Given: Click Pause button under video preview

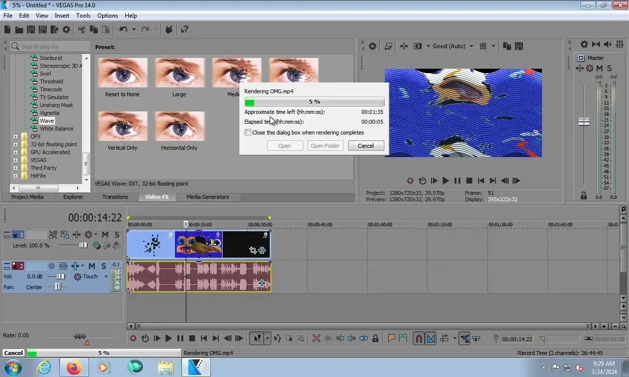Looking at the screenshot, I should coord(457,181).
